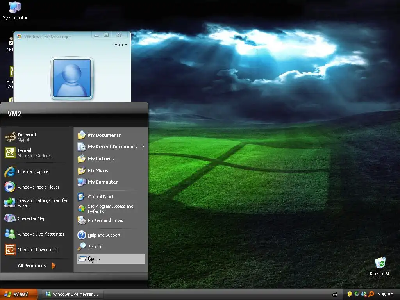Maximize the Windows Live Messenger window
This screenshot has width=400, height=300.
(106, 35)
